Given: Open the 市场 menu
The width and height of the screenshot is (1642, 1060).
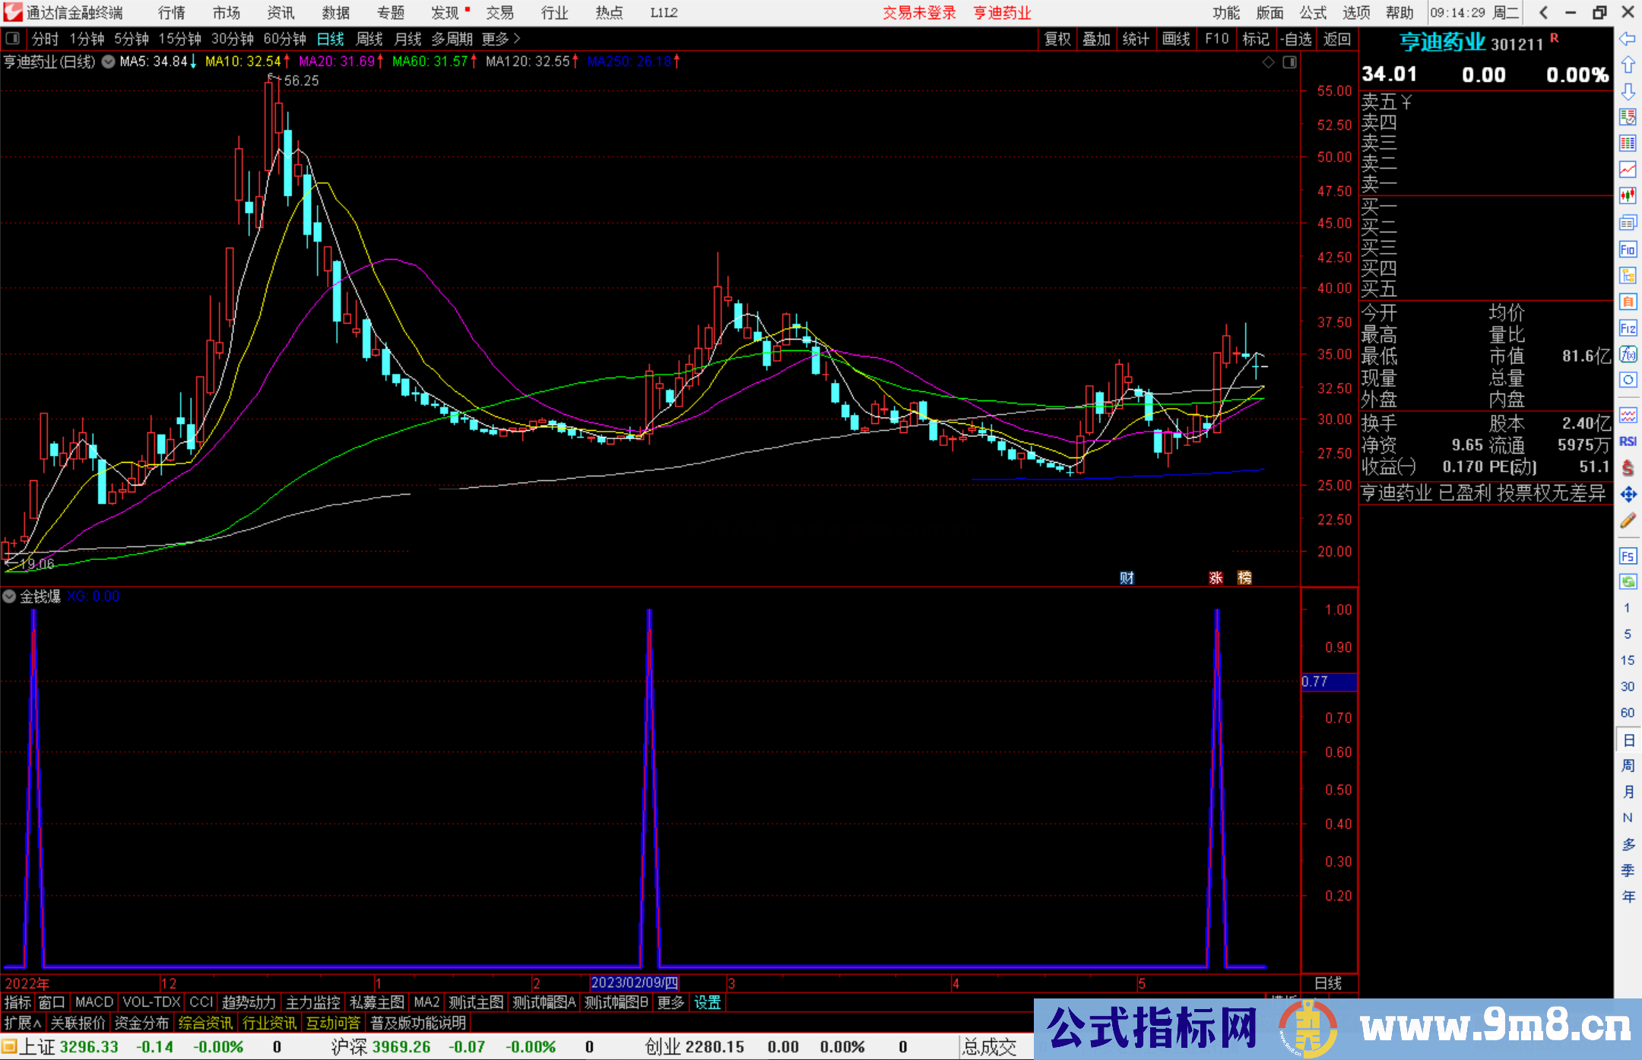Looking at the screenshot, I should pyautogui.click(x=227, y=13).
